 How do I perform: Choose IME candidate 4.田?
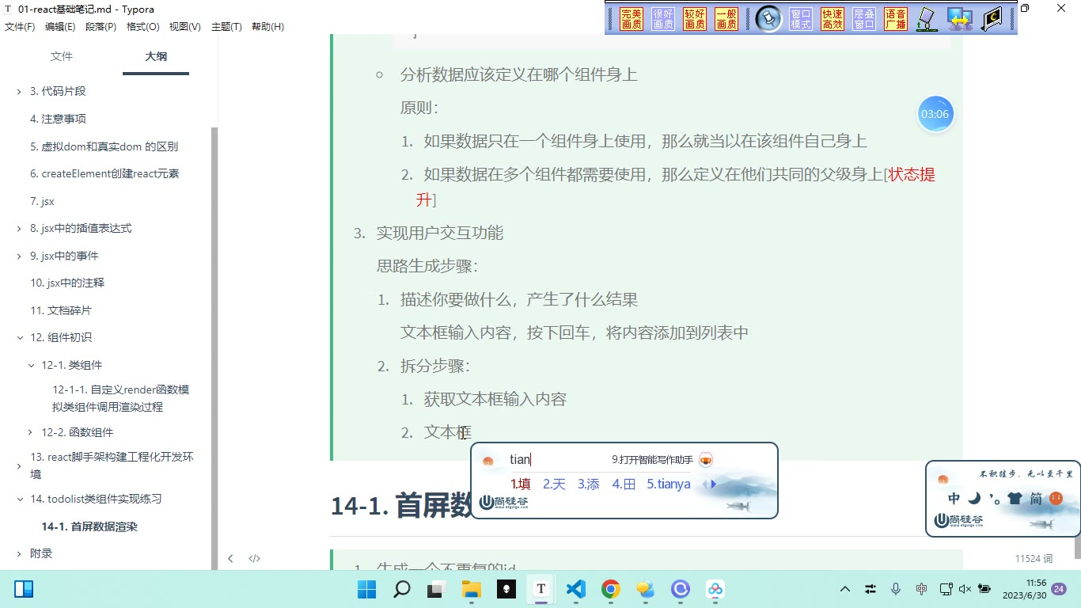point(624,484)
